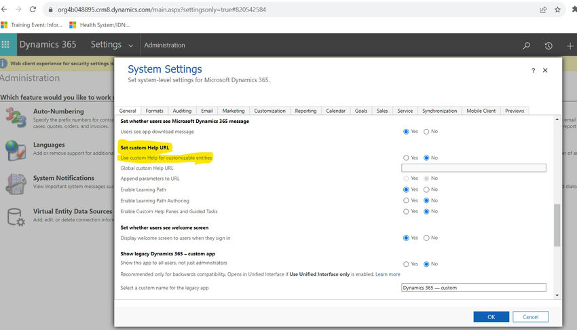This screenshot has width=577, height=330.
Task: Click the lock icon in the address bar
Action: point(50,10)
